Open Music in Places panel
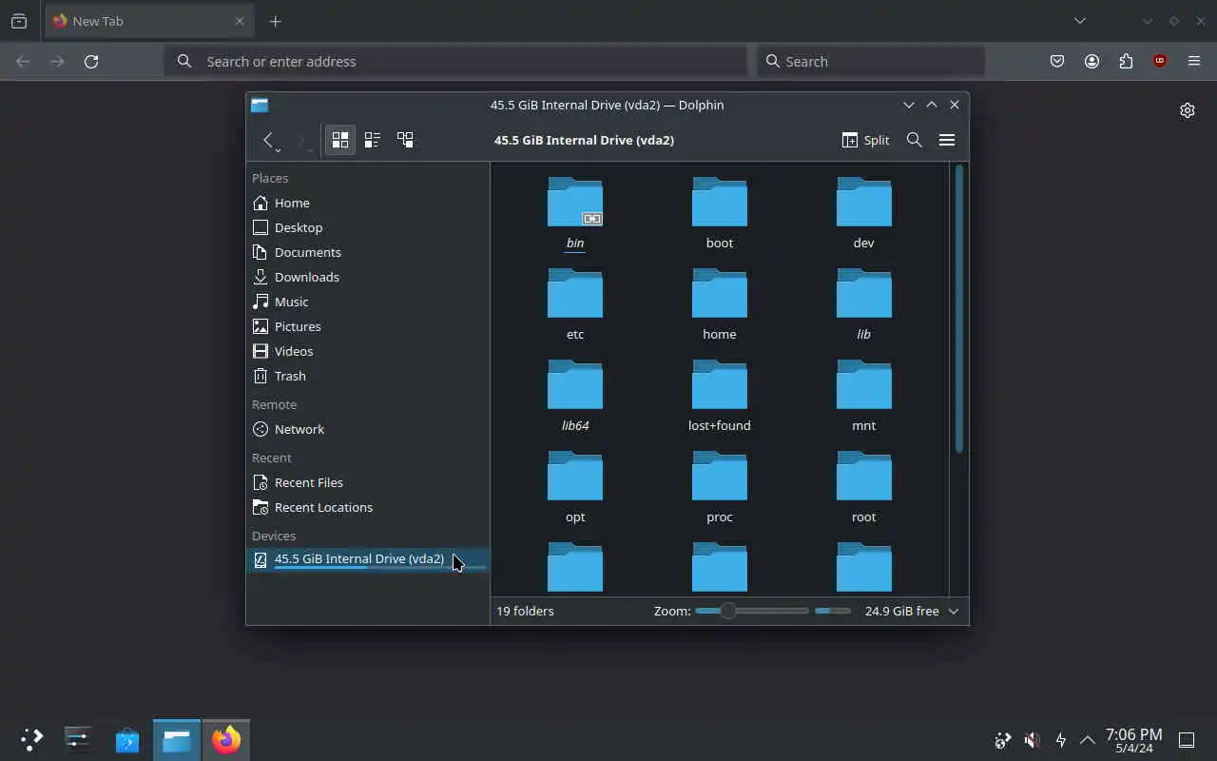The image size is (1217, 761). (368, 302)
